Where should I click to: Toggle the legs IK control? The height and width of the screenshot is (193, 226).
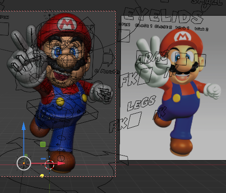pyautogui.click(x=159, y=113)
